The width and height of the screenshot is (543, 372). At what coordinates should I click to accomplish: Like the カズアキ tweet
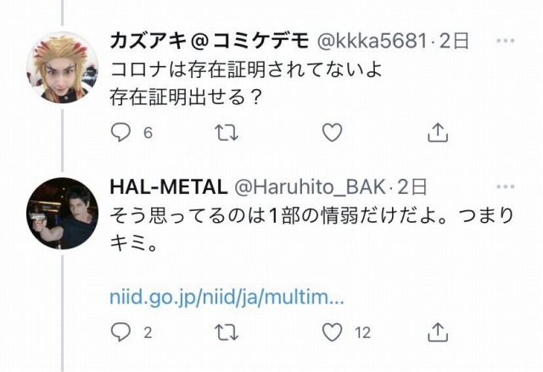click(332, 132)
